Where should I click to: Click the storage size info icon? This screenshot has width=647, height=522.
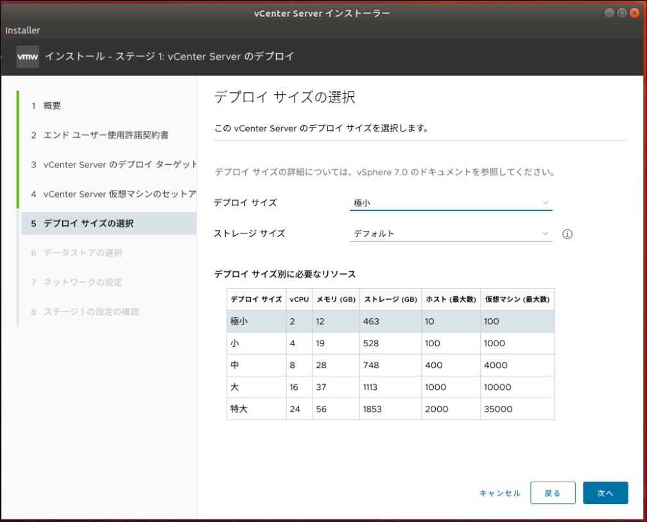pyautogui.click(x=567, y=234)
